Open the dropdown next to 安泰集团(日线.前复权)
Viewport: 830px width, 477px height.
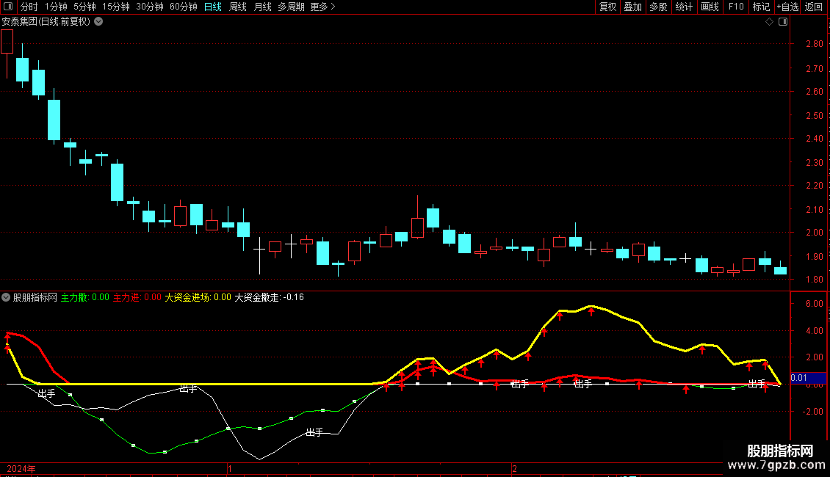coord(98,22)
